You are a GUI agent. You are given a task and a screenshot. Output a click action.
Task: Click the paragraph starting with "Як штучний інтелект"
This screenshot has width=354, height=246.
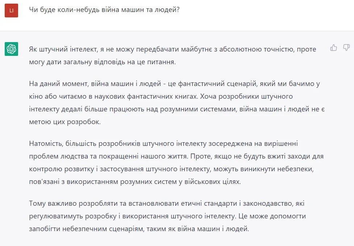tap(173, 56)
